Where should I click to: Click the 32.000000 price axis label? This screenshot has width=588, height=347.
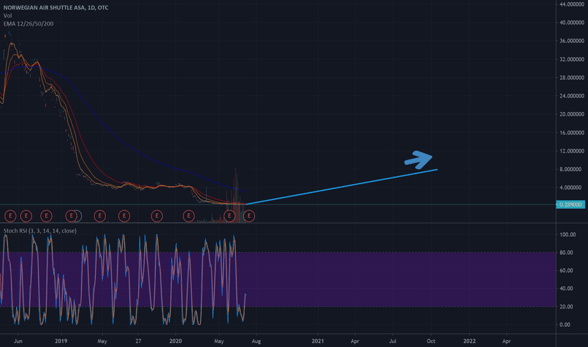pyautogui.click(x=572, y=59)
